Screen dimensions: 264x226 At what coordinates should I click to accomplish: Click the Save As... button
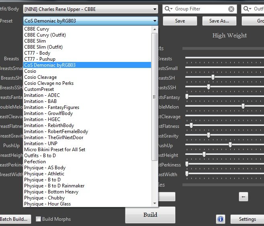tap(219, 21)
